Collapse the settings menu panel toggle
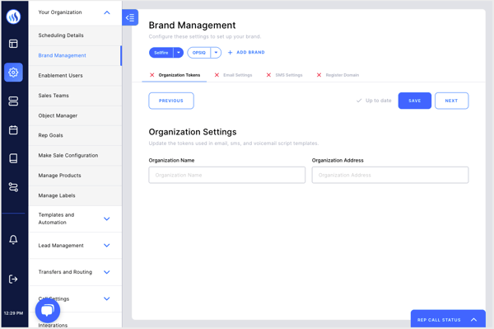The width and height of the screenshot is (494, 329). pos(130,17)
